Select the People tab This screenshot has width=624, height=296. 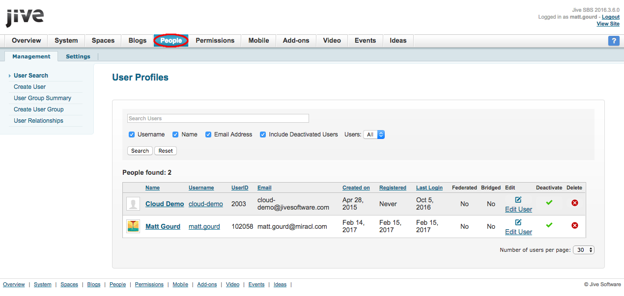tap(171, 41)
